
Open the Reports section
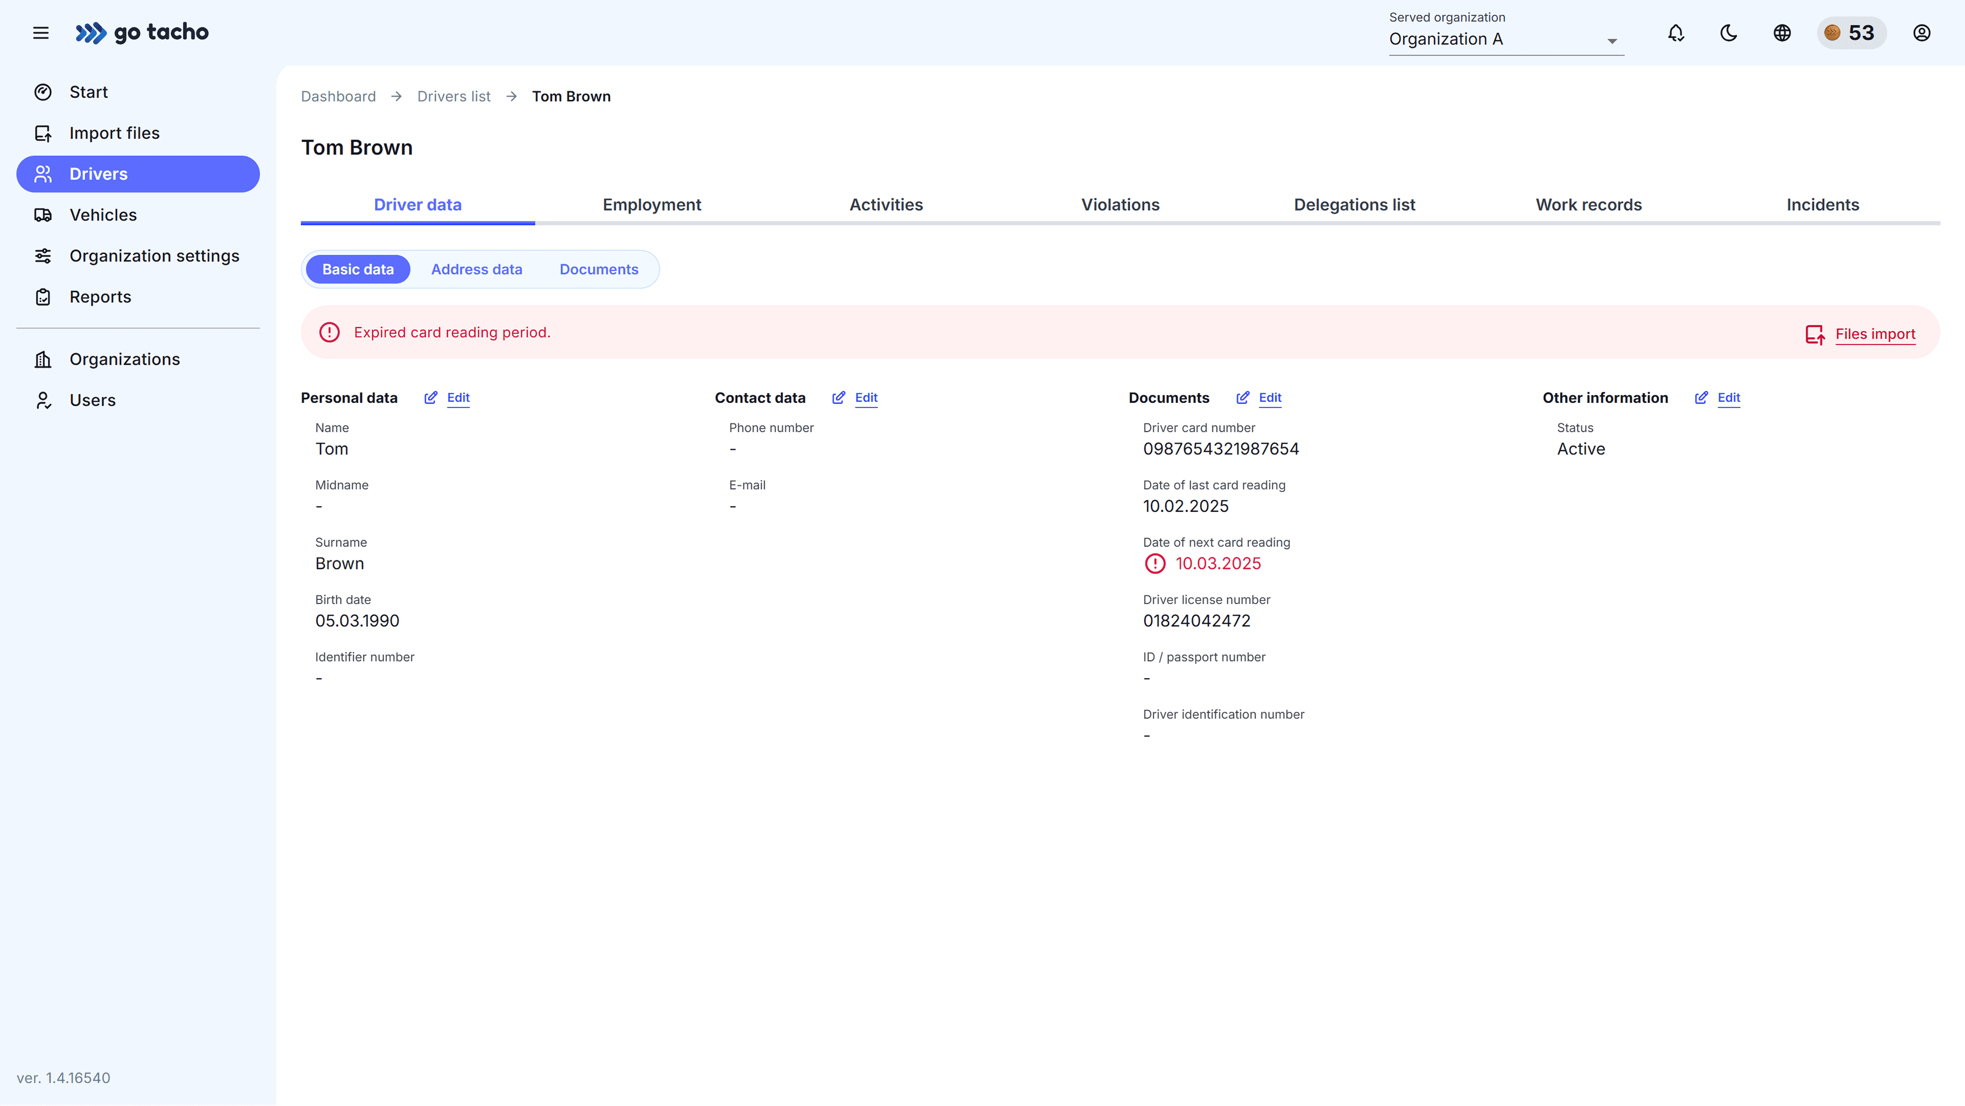100,297
